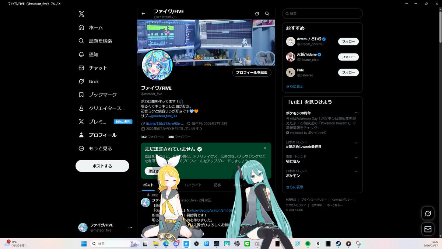Click the プロフィールを編集 button
Viewport: 442px width, 249px height.
252,72
